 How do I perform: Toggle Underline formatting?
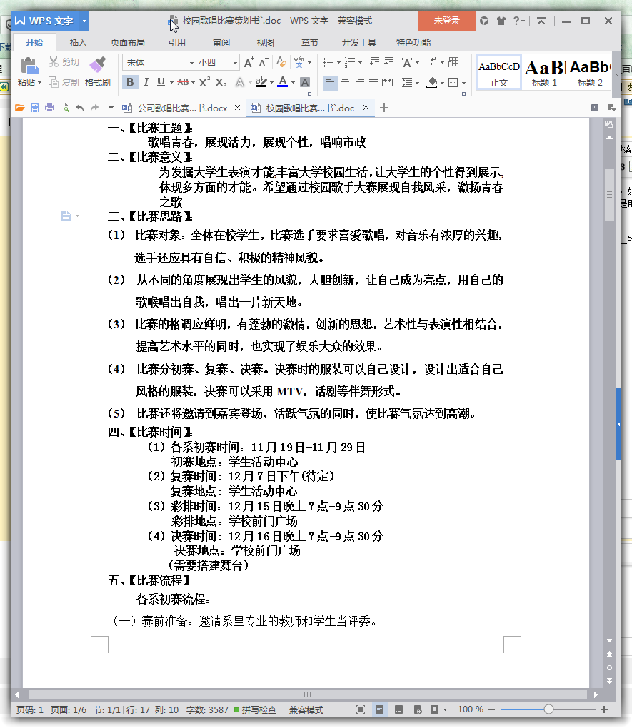(161, 82)
